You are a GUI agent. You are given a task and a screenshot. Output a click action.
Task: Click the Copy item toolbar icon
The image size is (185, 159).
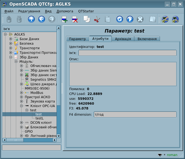[x=87, y=19]
